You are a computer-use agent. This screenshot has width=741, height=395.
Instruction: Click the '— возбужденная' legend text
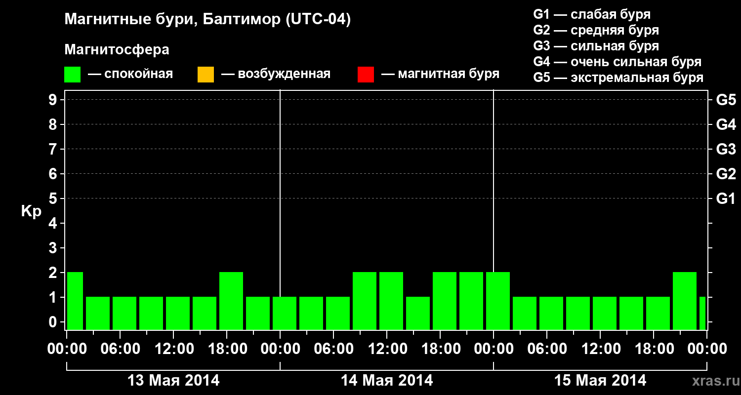tap(276, 74)
